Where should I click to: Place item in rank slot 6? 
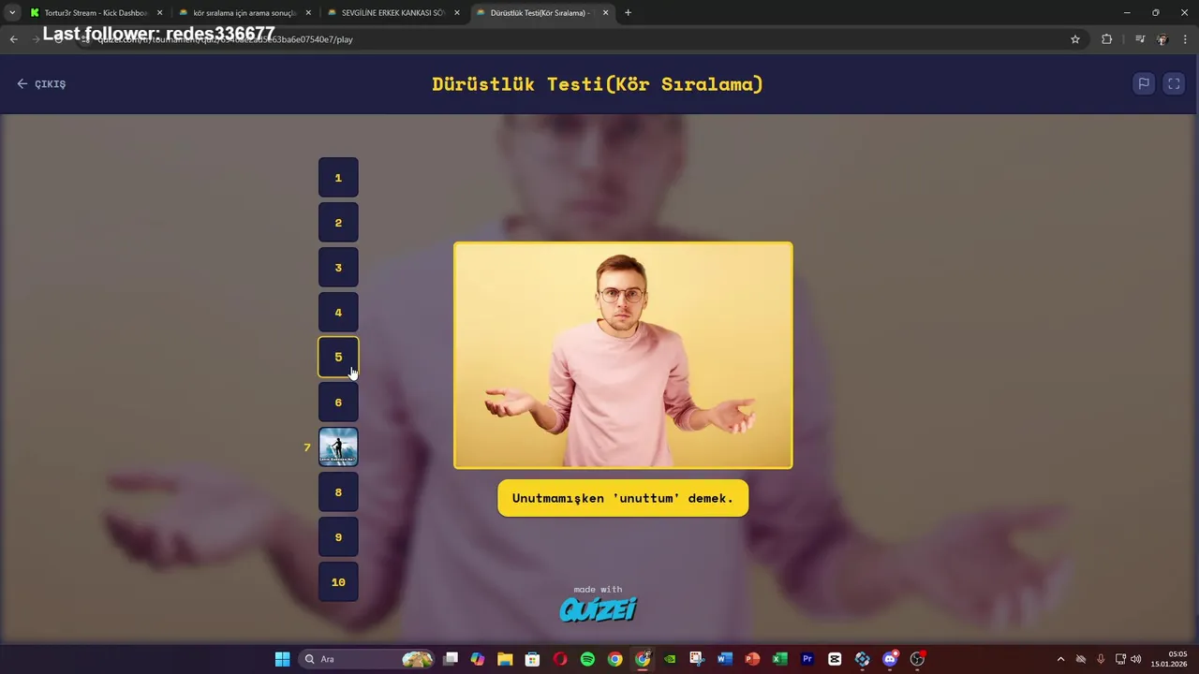click(338, 403)
